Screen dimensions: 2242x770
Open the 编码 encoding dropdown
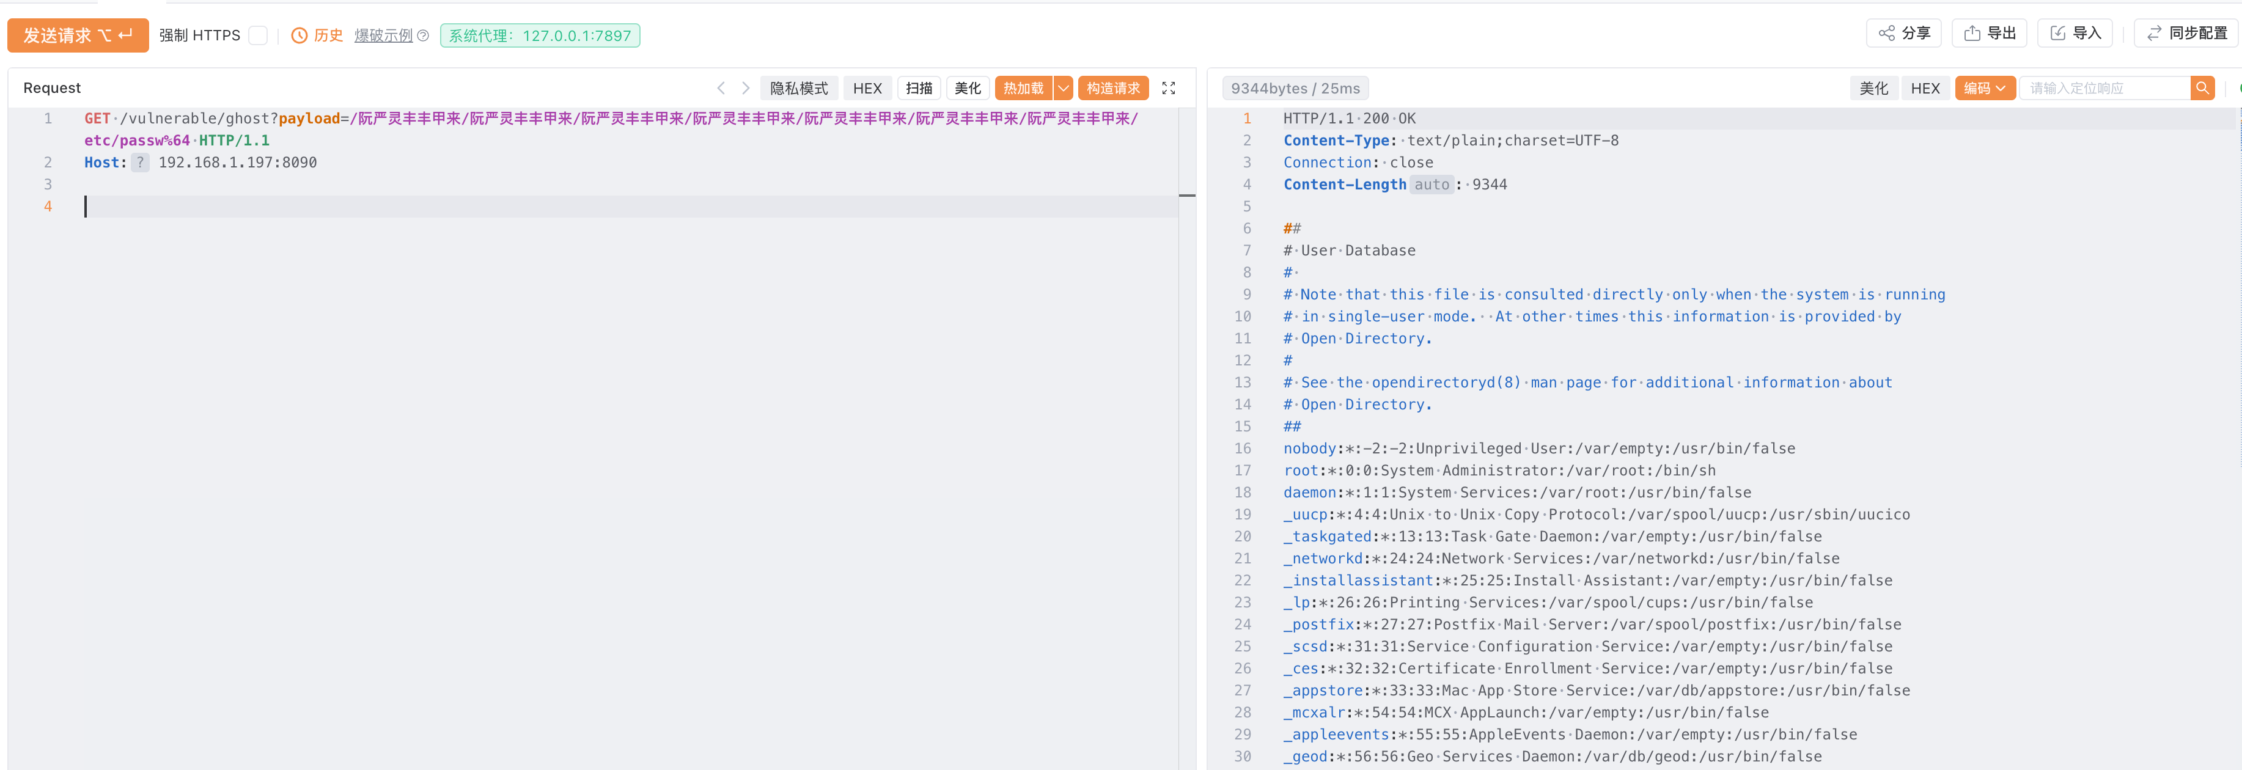(1985, 88)
